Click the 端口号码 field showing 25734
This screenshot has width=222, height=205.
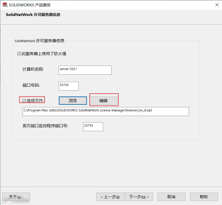68,86
